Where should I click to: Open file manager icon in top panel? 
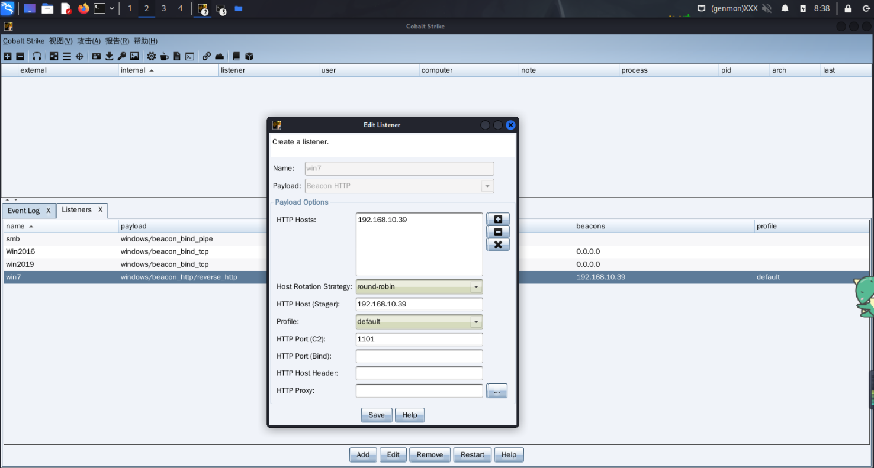point(47,8)
